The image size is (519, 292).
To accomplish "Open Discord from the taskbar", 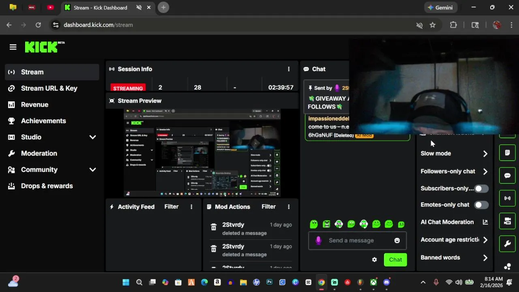I will click(386, 282).
